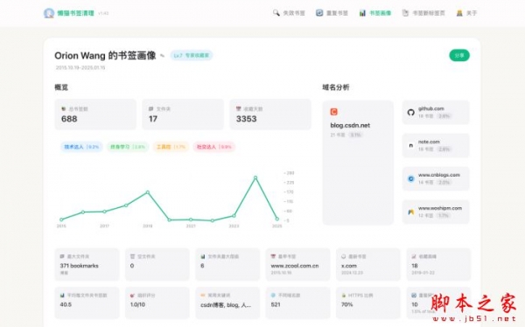Click the www.cnblogs.com domain card

[436, 178]
